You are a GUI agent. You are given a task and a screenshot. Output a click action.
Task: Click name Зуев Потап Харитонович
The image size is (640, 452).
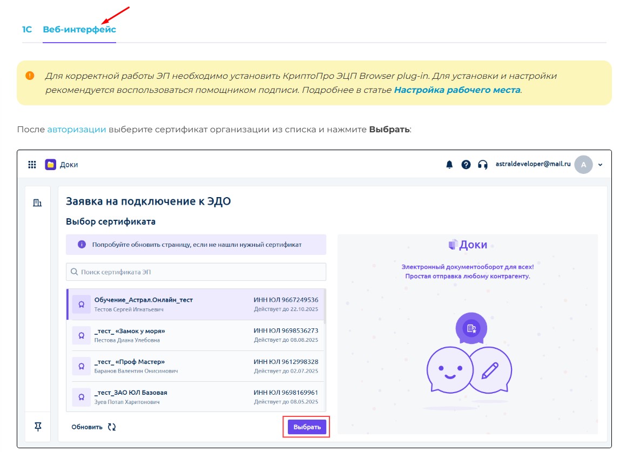pyautogui.click(x=127, y=402)
